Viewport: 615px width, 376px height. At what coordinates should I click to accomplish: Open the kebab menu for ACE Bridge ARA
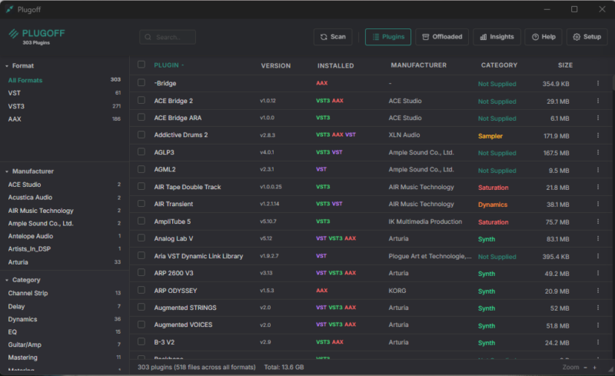click(598, 118)
